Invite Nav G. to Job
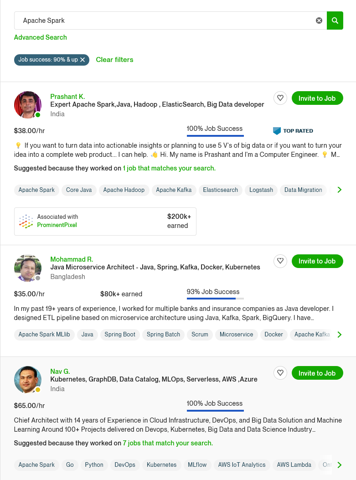 point(317,373)
